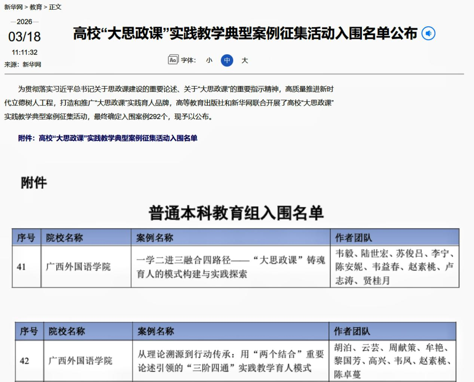Click the 03/18 publication date
Image resolution: width=474 pixels, height=382 pixels.
[24, 37]
